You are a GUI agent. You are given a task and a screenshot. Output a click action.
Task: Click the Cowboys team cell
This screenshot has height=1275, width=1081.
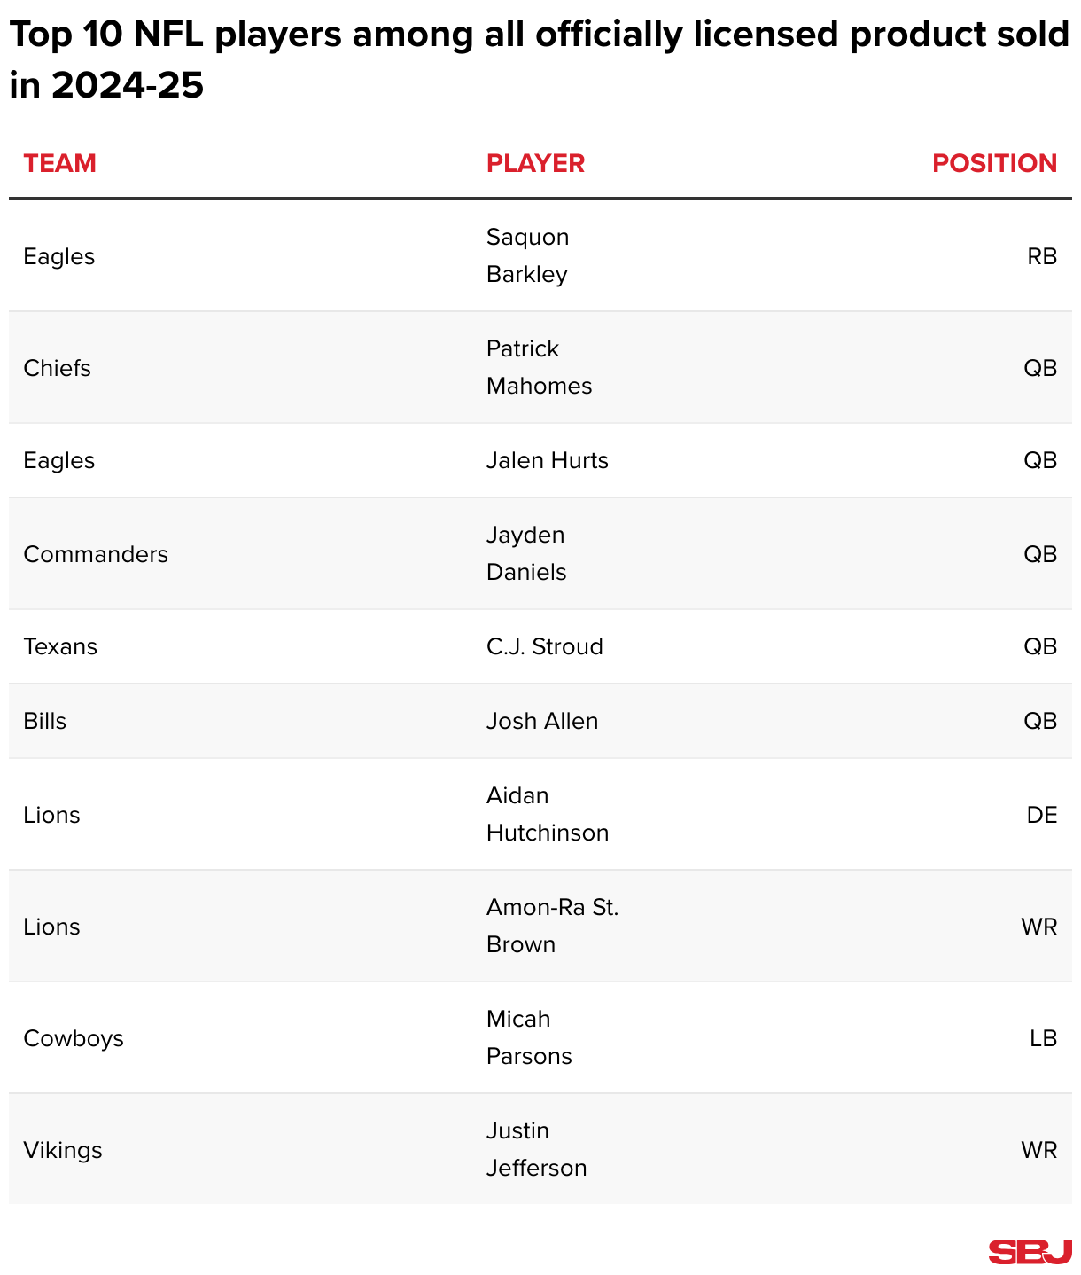[74, 1038]
